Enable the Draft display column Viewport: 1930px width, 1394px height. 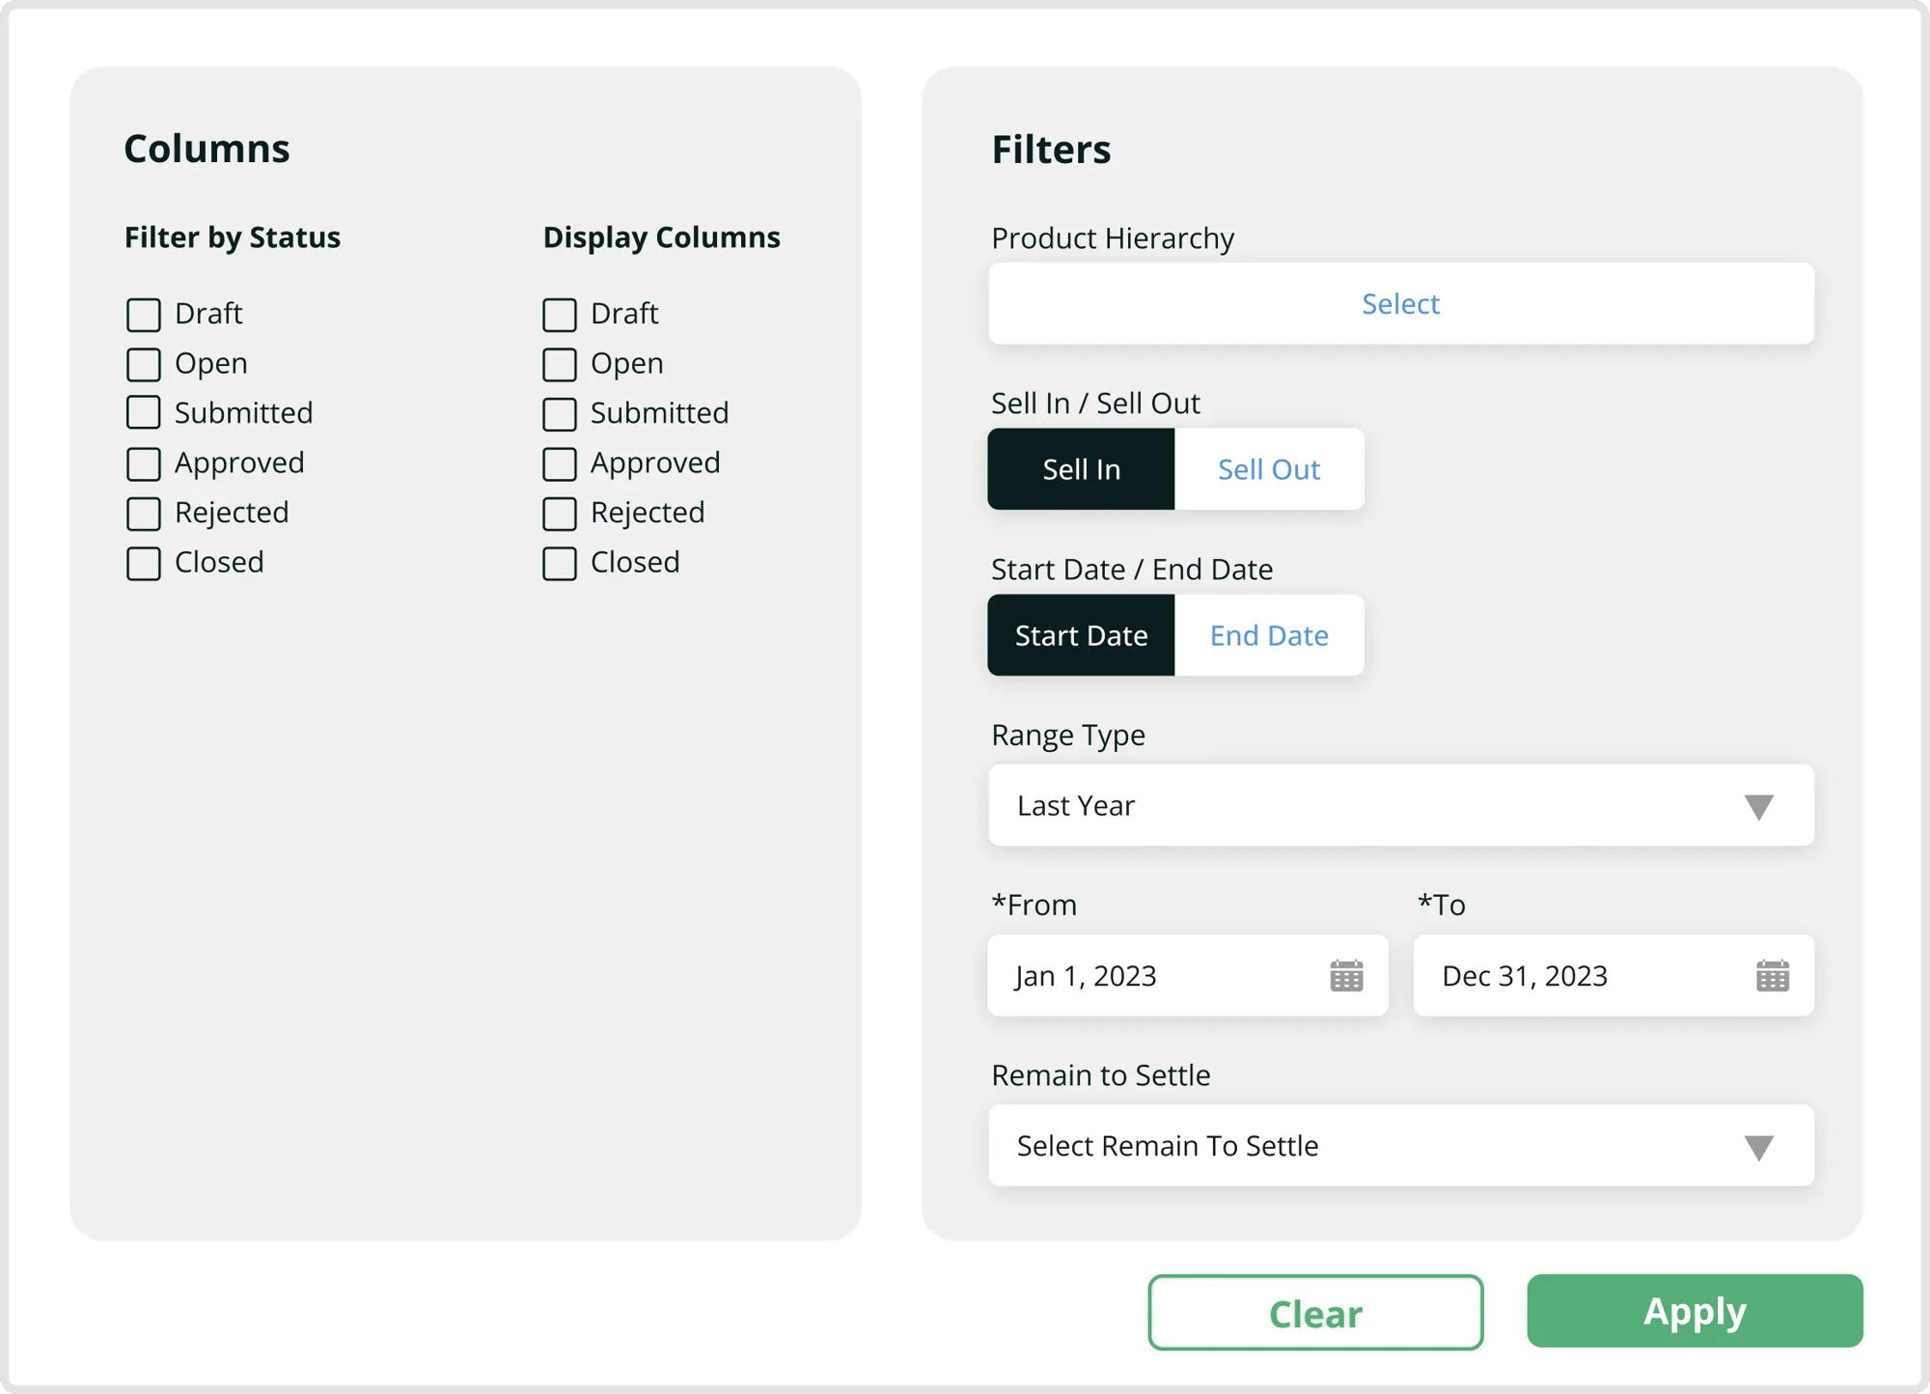click(x=559, y=314)
